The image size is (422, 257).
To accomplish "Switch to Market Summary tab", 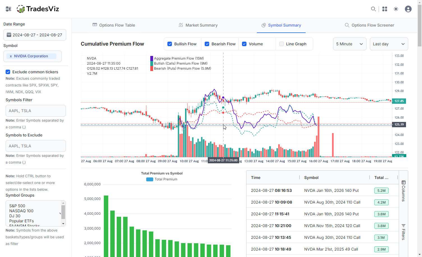I will click(x=198, y=25).
